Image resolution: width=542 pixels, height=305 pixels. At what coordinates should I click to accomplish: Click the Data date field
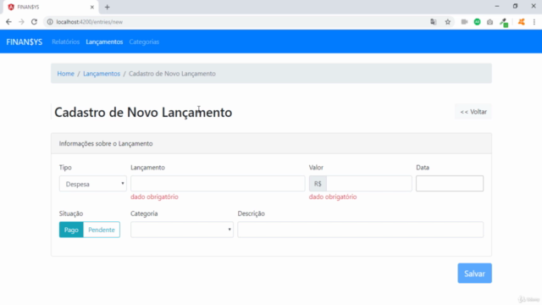(450, 184)
